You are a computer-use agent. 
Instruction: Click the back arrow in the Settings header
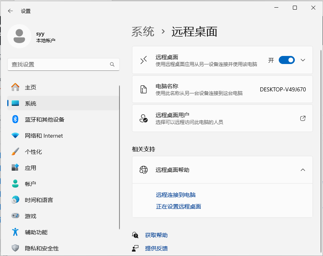pyautogui.click(x=10, y=11)
